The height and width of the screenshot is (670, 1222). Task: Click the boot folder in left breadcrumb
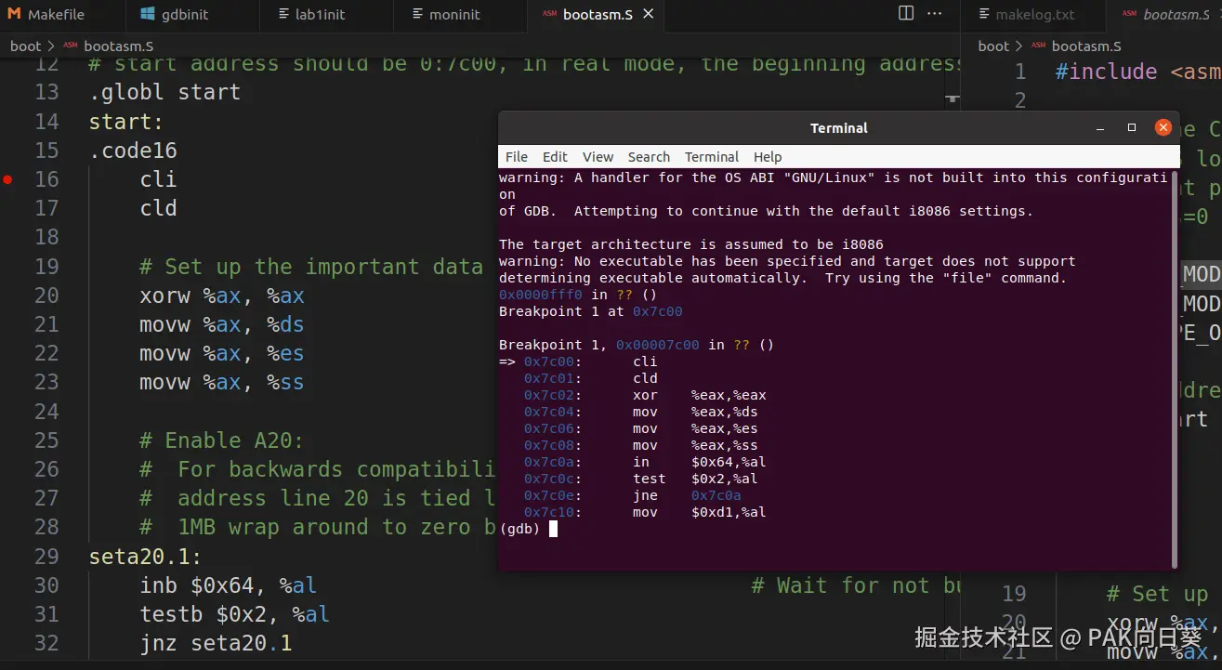(x=25, y=46)
